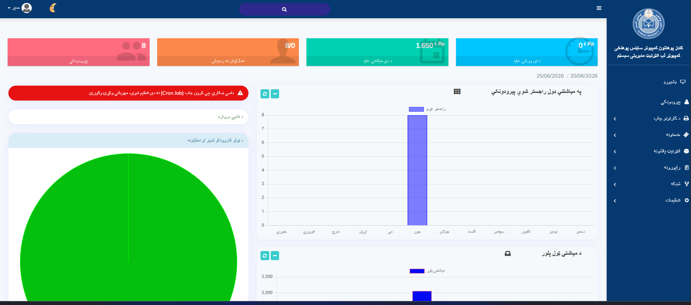691x305 pixels.
Task: Click the inbox icon beside monthly sales title
Action: (507, 254)
